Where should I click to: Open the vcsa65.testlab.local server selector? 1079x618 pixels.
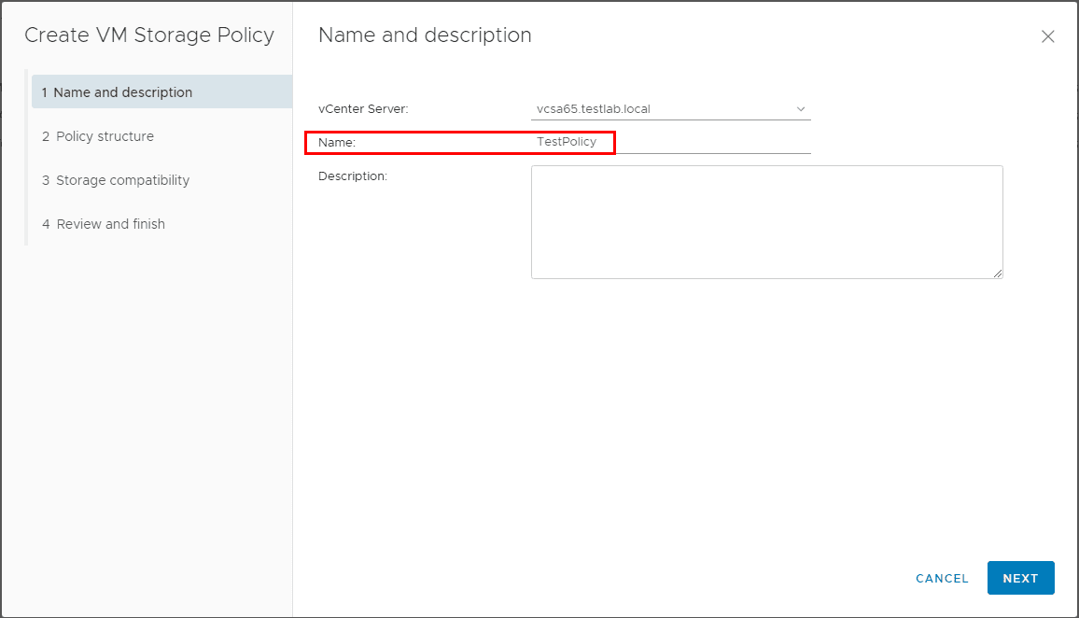(x=653, y=109)
